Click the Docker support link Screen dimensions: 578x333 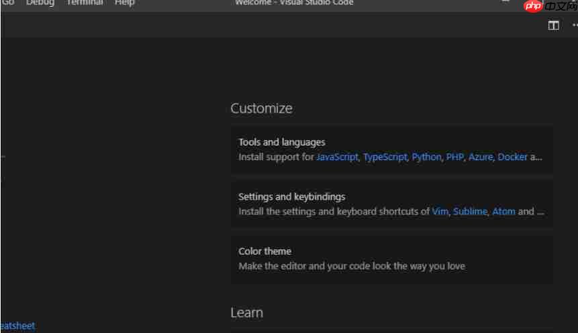512,157
